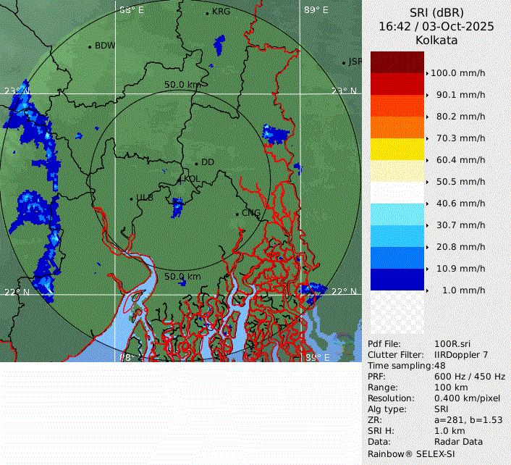Select the ULB station label

coord(145,198)
